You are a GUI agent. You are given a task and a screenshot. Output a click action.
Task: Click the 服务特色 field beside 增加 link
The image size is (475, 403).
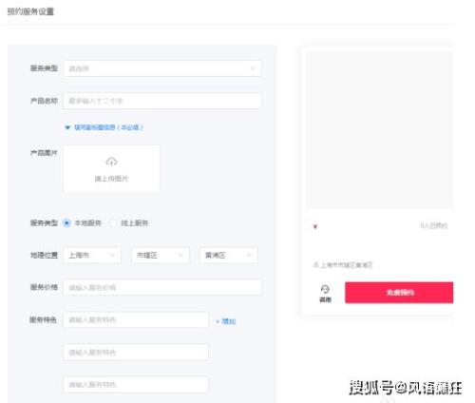click(x=136, y=320)
